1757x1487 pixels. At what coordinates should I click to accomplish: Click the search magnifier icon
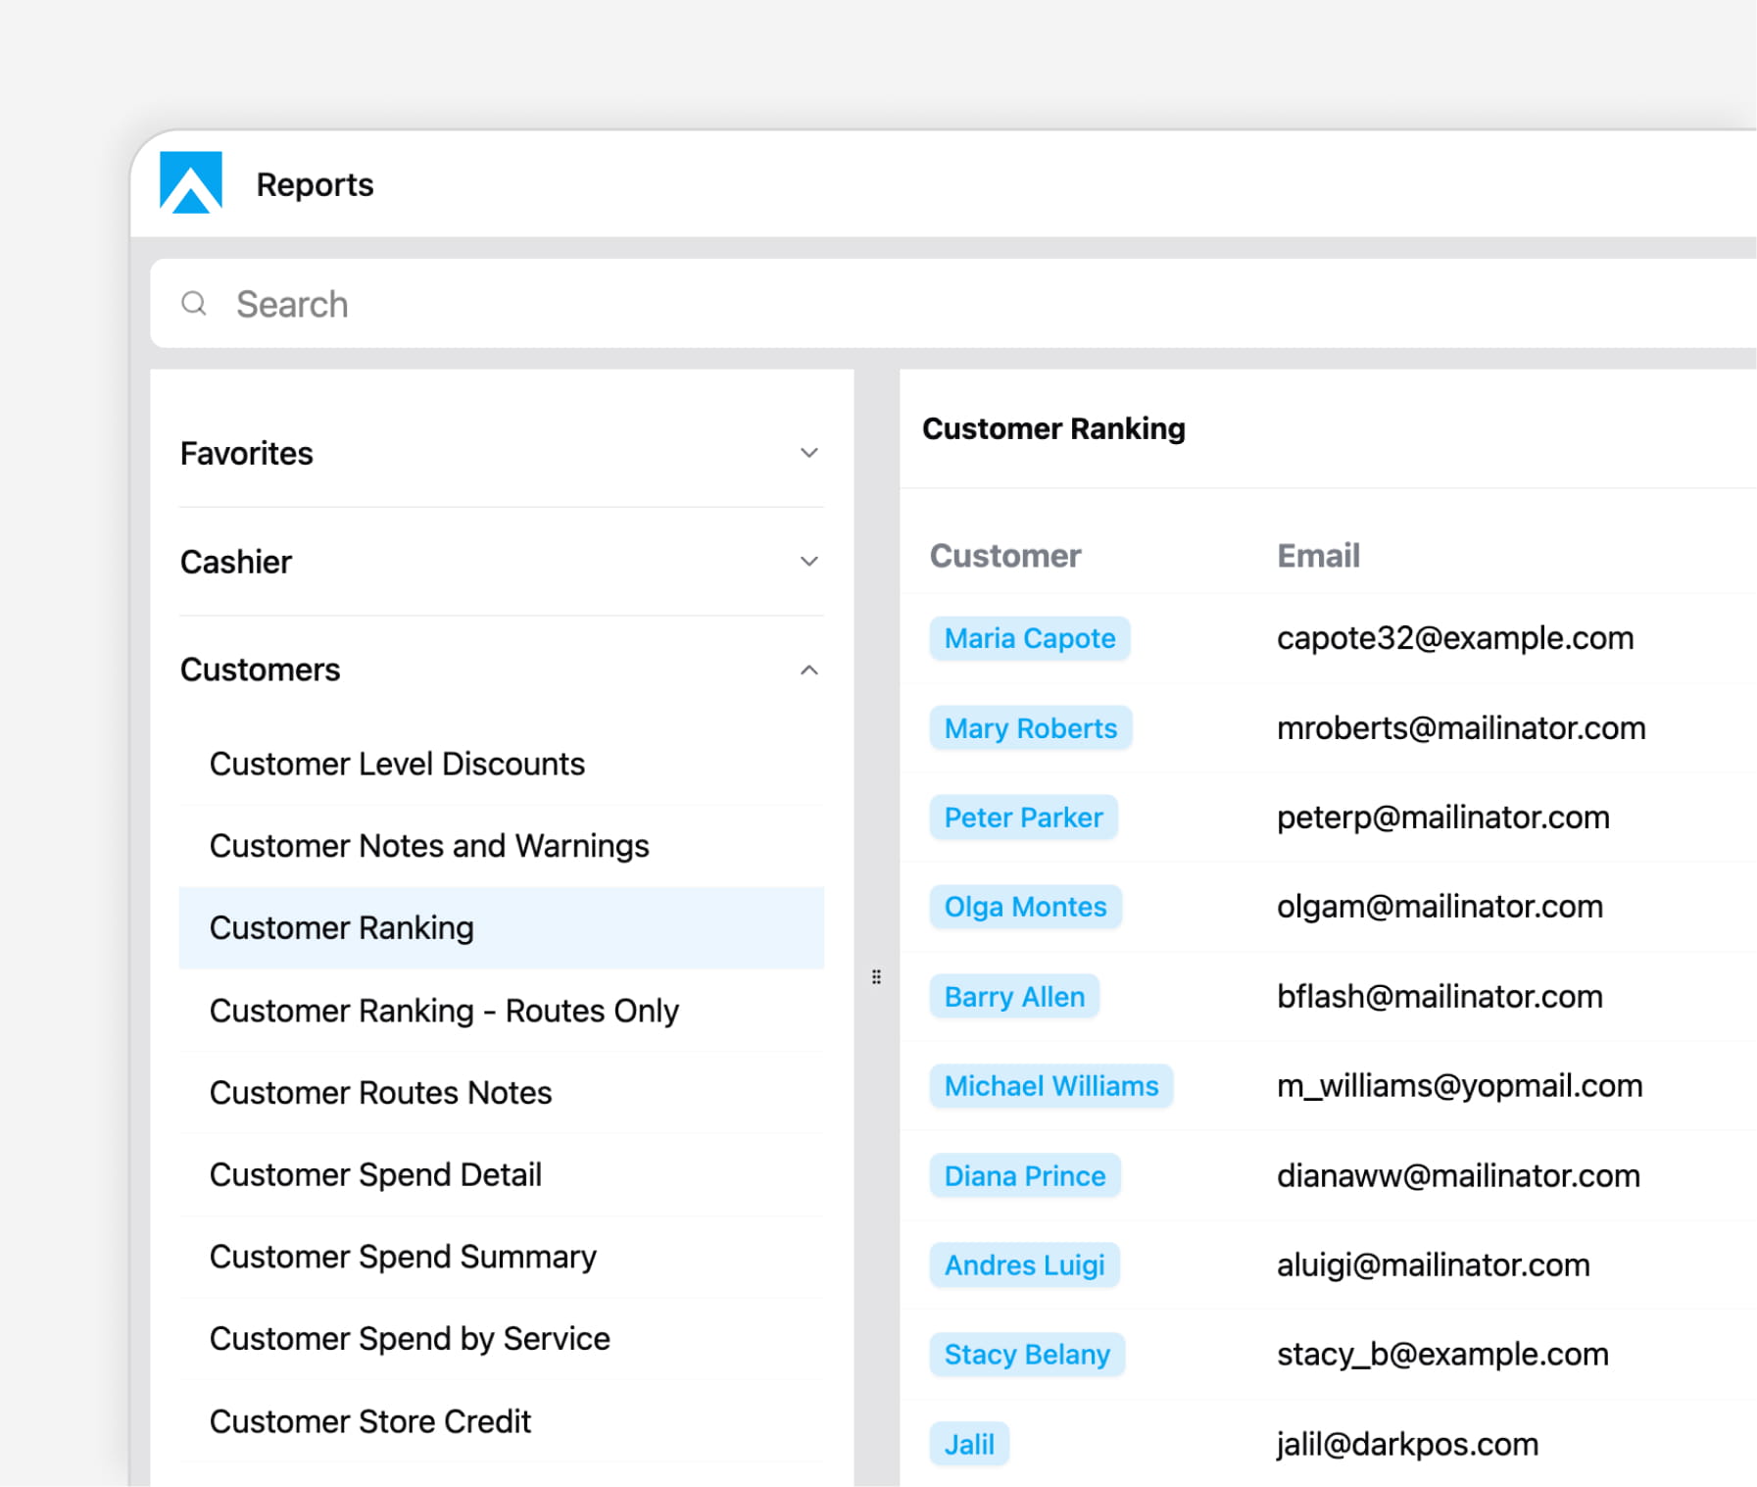coord(194,304)
